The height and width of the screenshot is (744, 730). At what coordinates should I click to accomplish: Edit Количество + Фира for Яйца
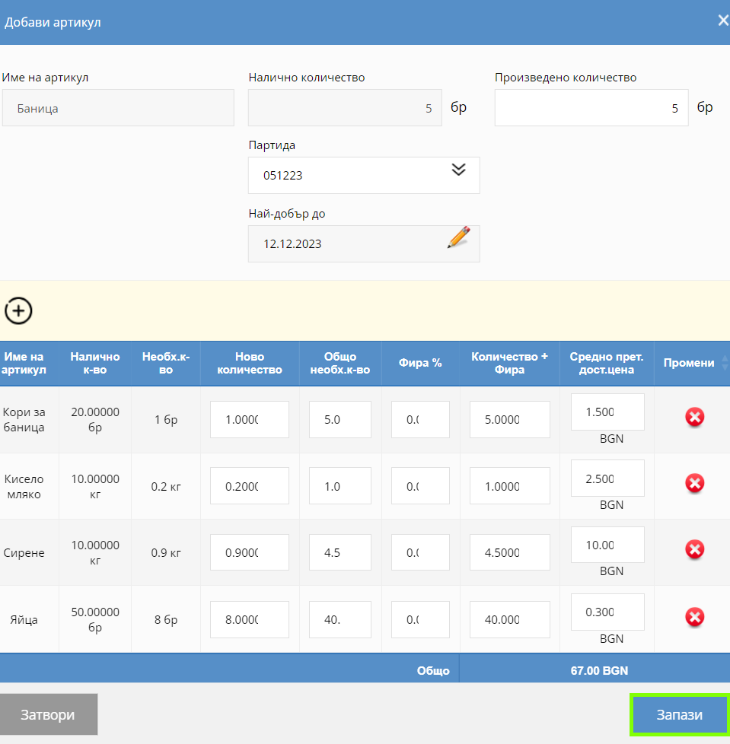[x=510, y=620]
